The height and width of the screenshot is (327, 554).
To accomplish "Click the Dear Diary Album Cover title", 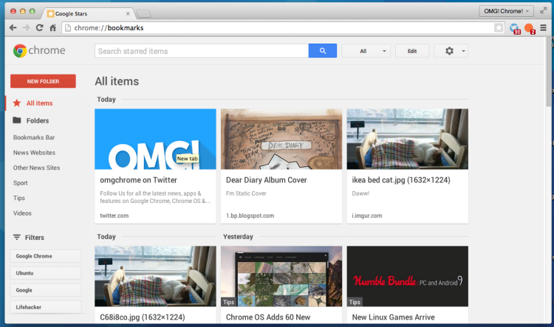I will 267,180.
